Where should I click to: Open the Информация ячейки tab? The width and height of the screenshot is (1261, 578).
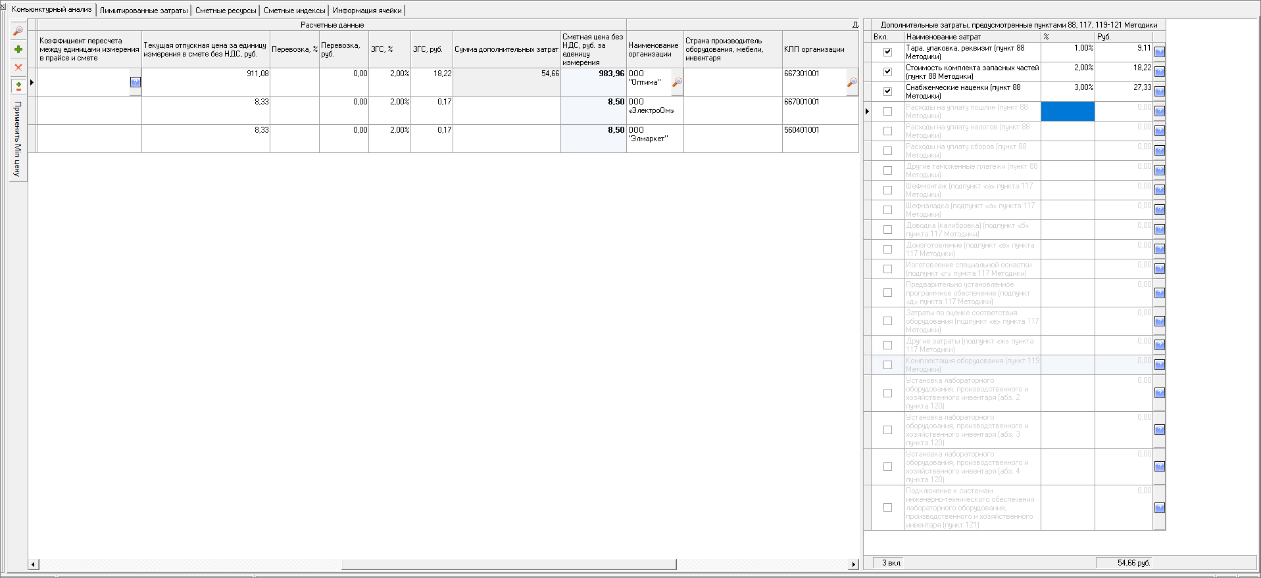coord(366,11)
